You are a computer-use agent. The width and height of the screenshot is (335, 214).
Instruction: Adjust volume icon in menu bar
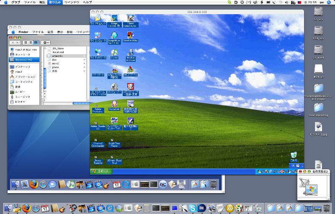pyautogui.click(x=287, y=3)
